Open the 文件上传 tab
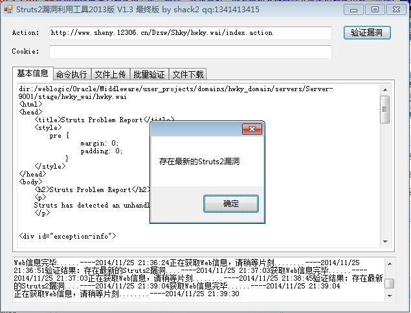 click(x=110, y=74)
